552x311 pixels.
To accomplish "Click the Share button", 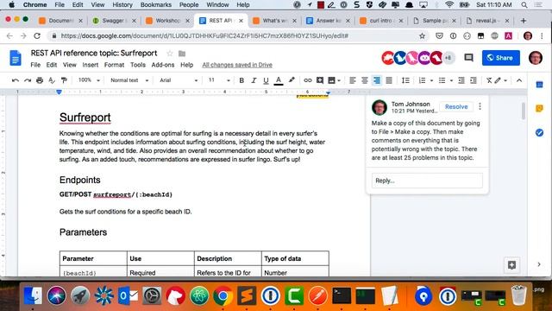I will click(x=500, y=58).
